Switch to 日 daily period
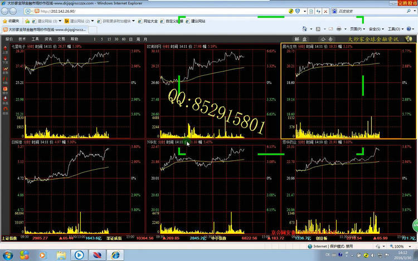Image resolution: width=418 pixels, height=261 pixels. 129,40
